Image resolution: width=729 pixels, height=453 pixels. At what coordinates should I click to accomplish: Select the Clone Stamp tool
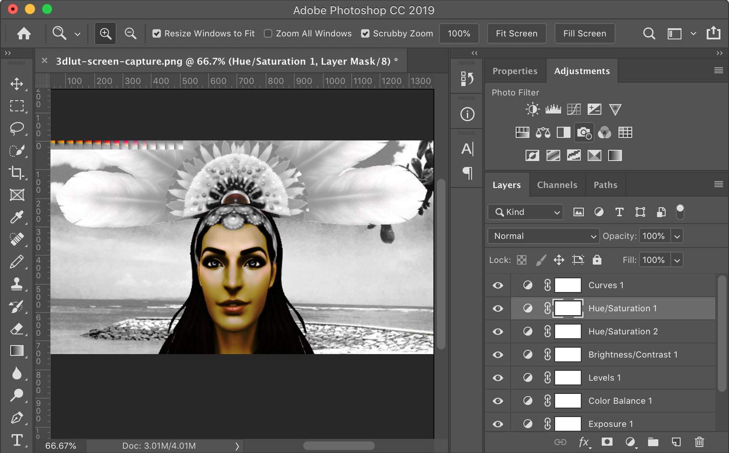pyautogui.click(x=17, y=284)
